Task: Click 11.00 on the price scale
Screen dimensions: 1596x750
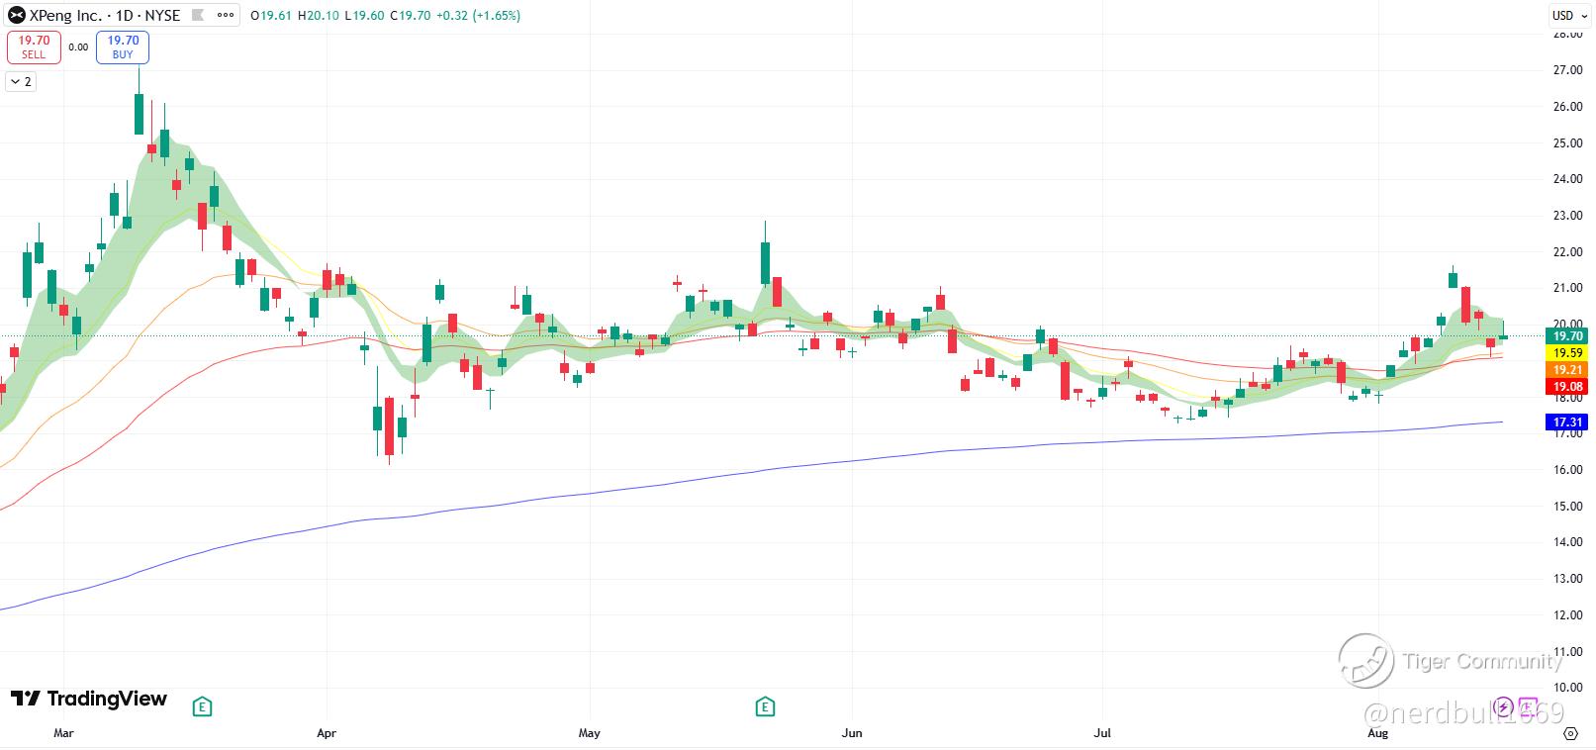Action: coord(1567,651)
